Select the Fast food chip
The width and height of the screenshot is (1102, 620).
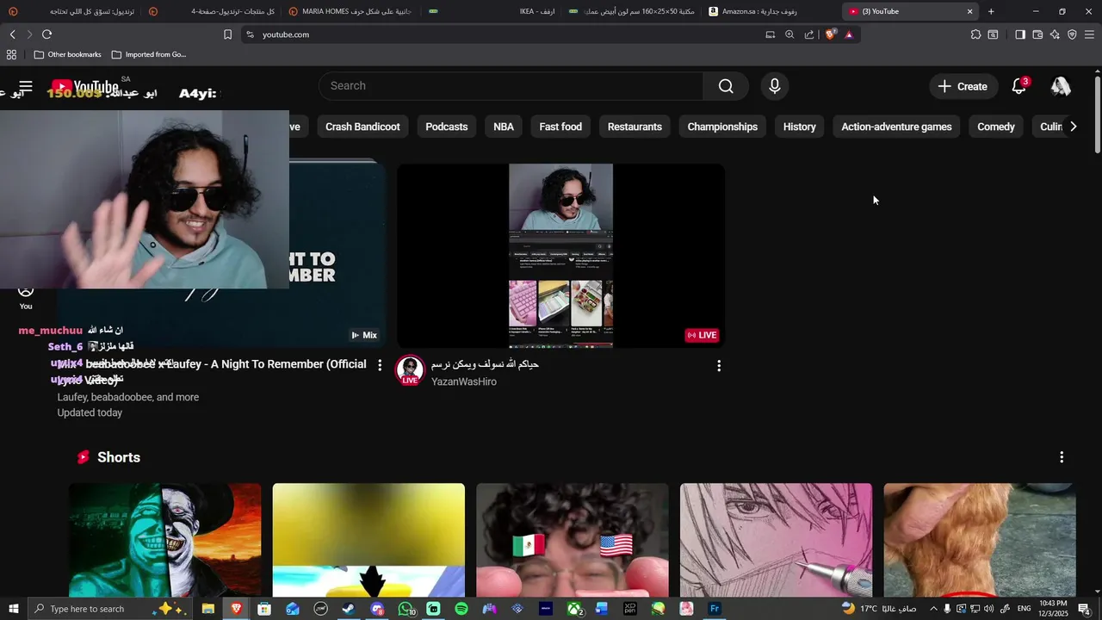point(560,127)
